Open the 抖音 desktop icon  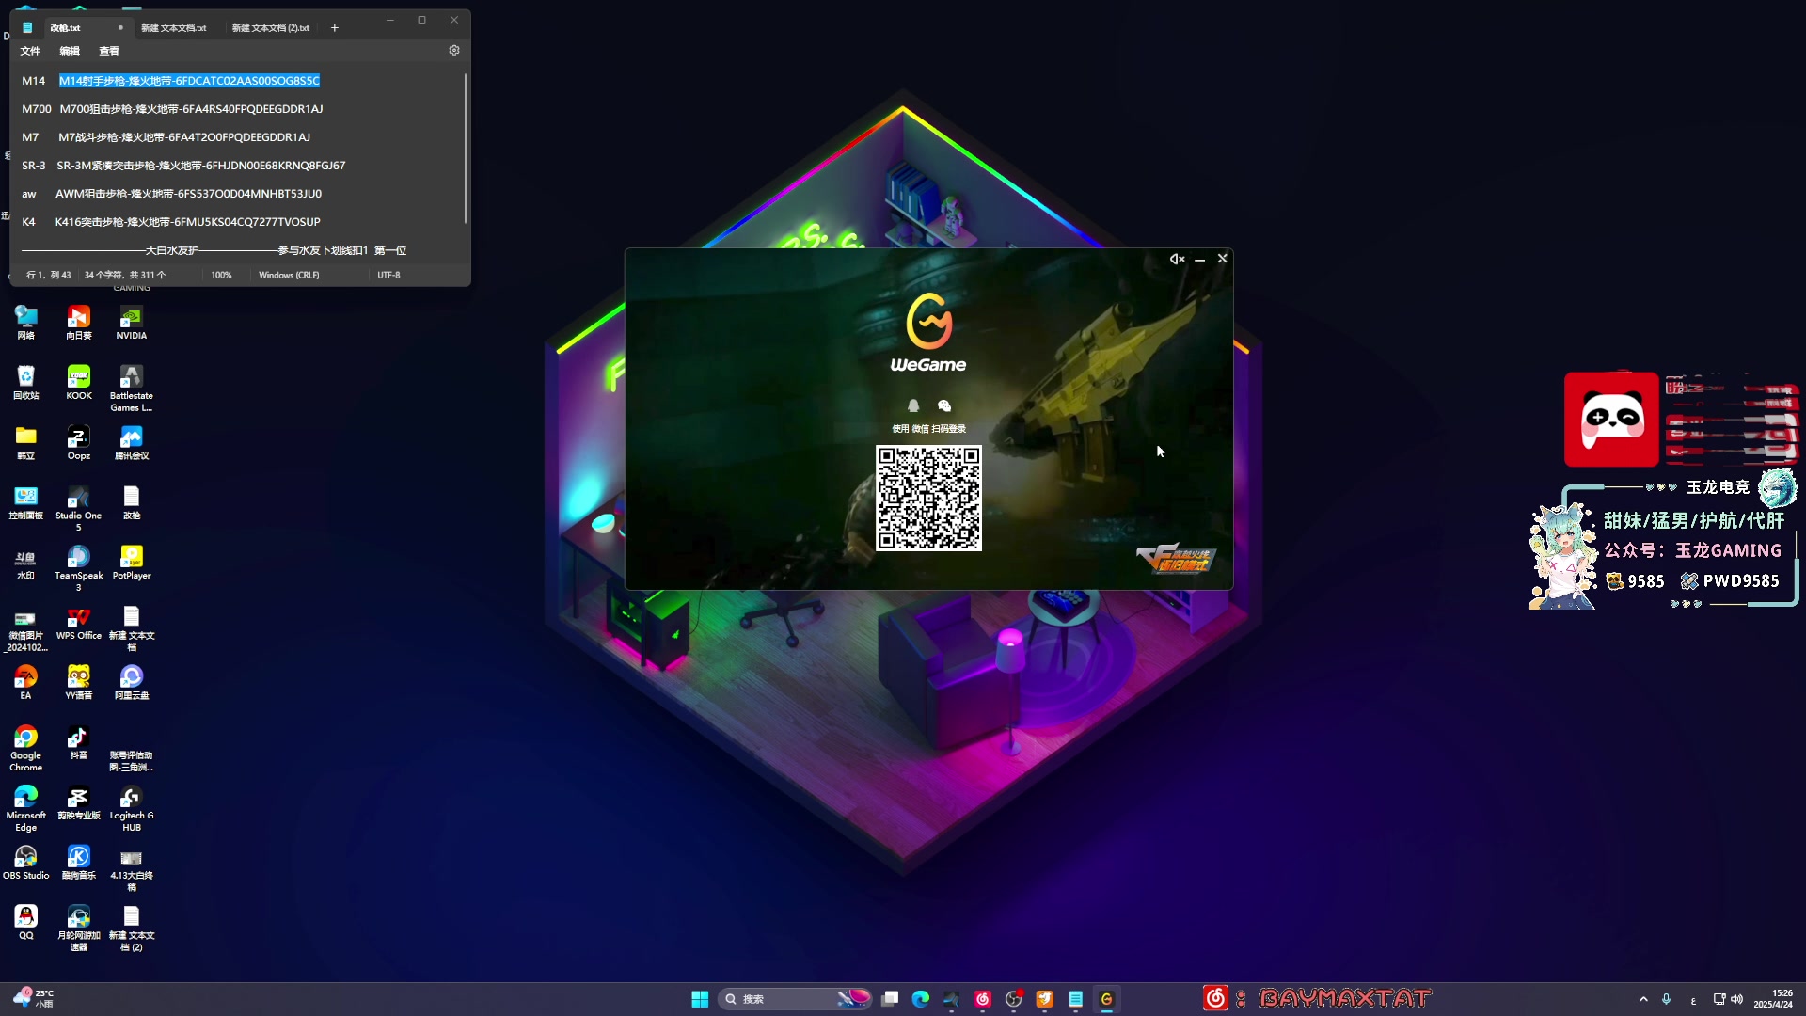79,743
